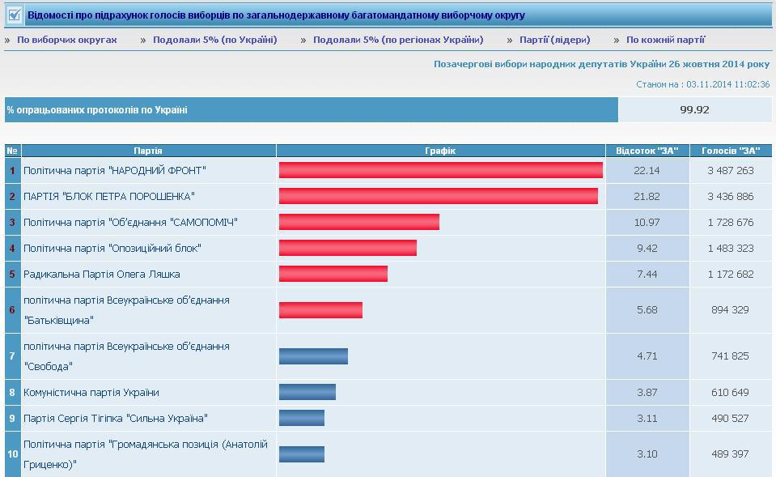Click the vote count 3 436 886
The height and width of the screenshot is (477, 776).
point(731,196)
